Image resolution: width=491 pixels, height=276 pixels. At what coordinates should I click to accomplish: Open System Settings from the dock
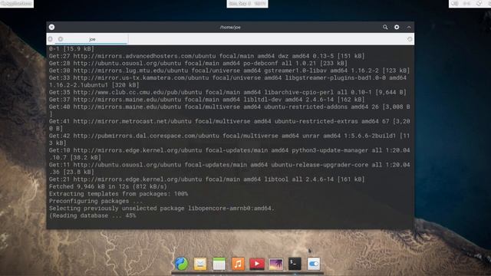coord(314,264)
